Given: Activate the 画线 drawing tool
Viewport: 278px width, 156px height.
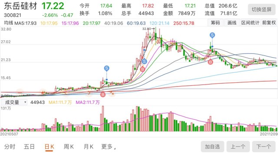Looking at the screenshot, I should 232,23.
